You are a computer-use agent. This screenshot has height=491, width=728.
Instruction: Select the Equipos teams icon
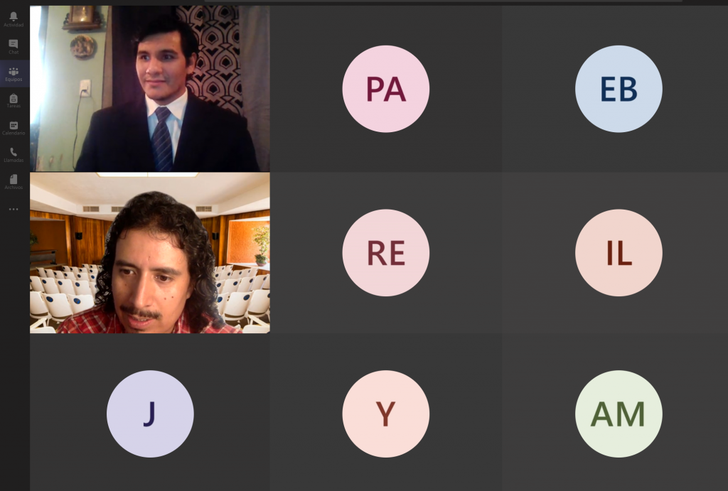click(14, 72)
